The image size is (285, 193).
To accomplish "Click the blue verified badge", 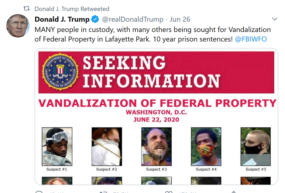I will pyautogui.click(x=95, y=19).
